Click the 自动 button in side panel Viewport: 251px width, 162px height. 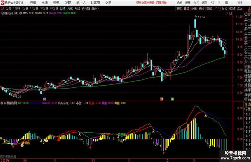point(247,105)
